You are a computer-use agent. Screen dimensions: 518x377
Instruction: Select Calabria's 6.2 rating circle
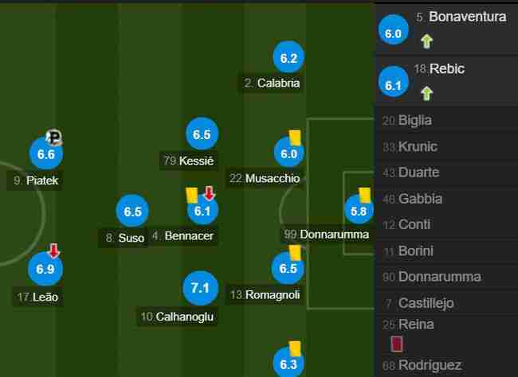coord(288,57)
